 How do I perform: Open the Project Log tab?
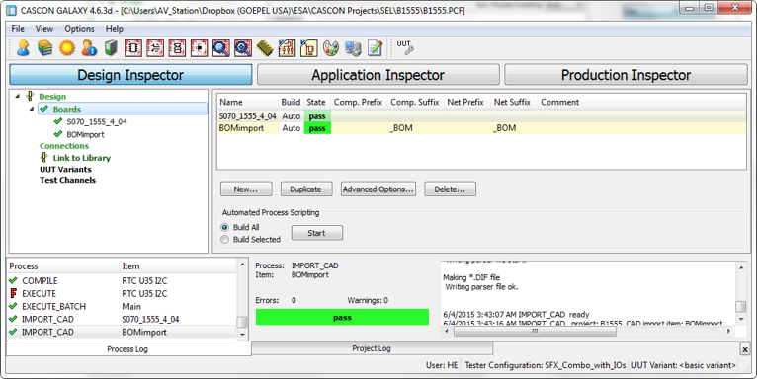pyautogui.click(x=372, y=348)
